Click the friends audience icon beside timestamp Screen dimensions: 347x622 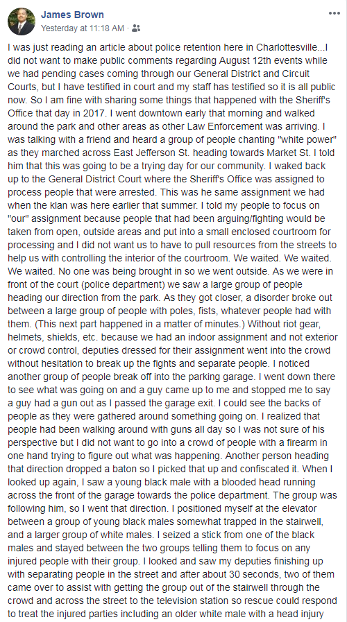tap(136, 28)
